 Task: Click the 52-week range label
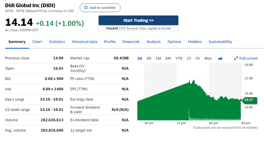18,110
